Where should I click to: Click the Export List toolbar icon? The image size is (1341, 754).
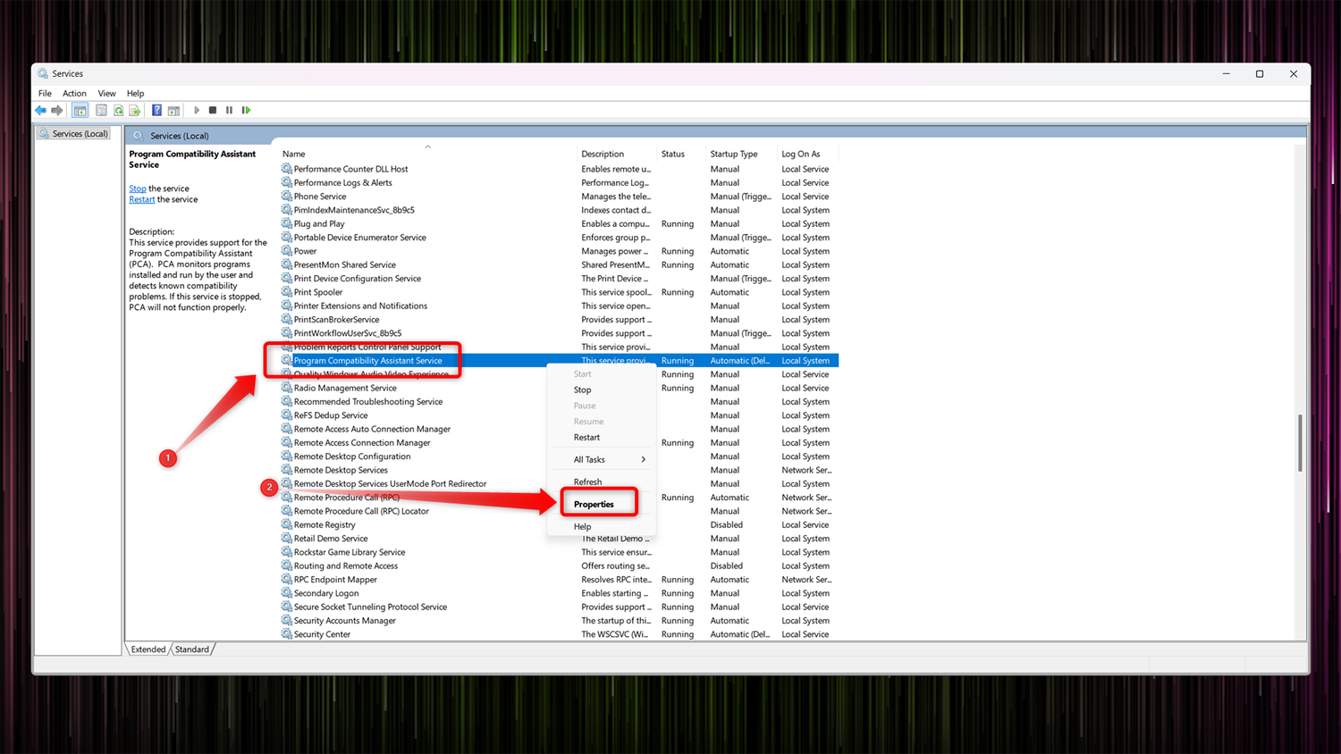135,110
